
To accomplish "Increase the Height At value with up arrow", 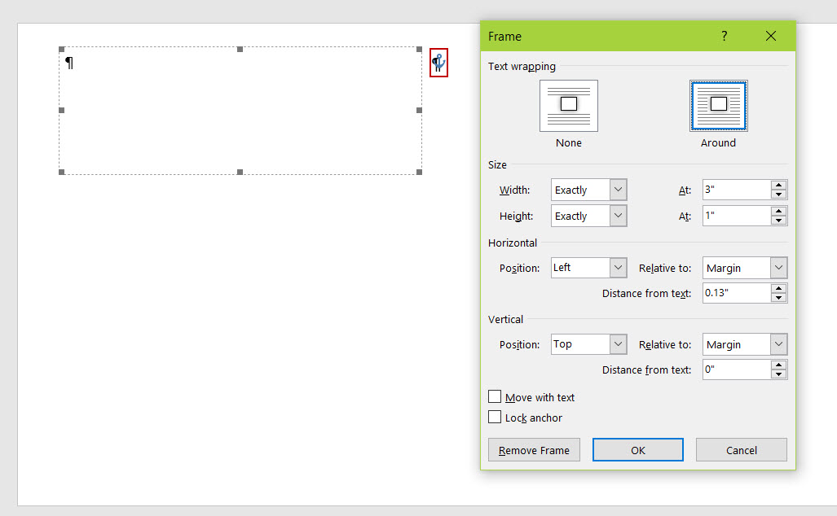I will [779, 211].
